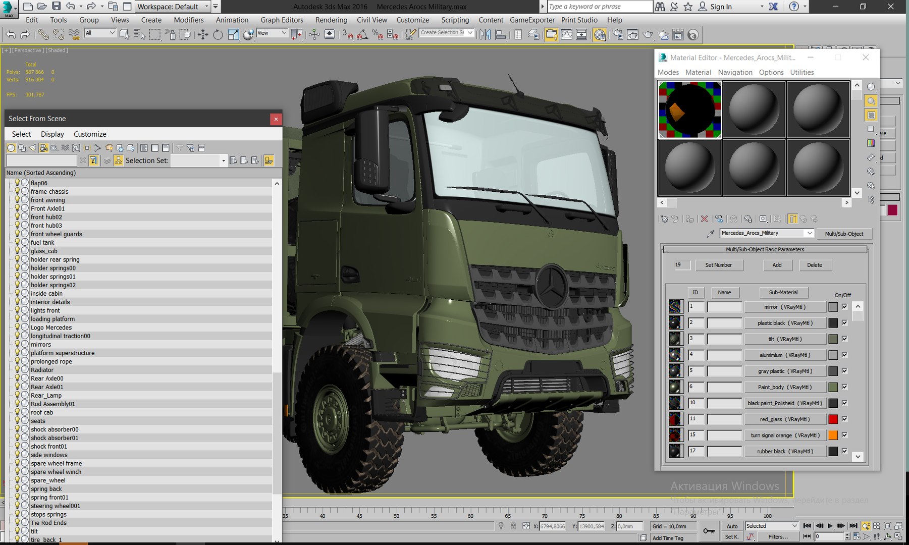
Task: Activate the Select and Uniform Scale tool
Action: [233, 34]
